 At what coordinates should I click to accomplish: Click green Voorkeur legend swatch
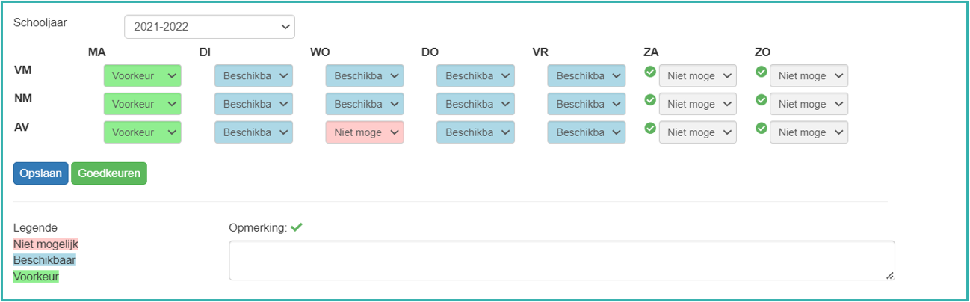(x=36, y=277)
